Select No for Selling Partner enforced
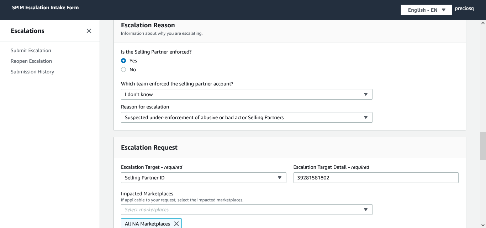The width and height of the screenshot is (486, 228). point(123,69)
